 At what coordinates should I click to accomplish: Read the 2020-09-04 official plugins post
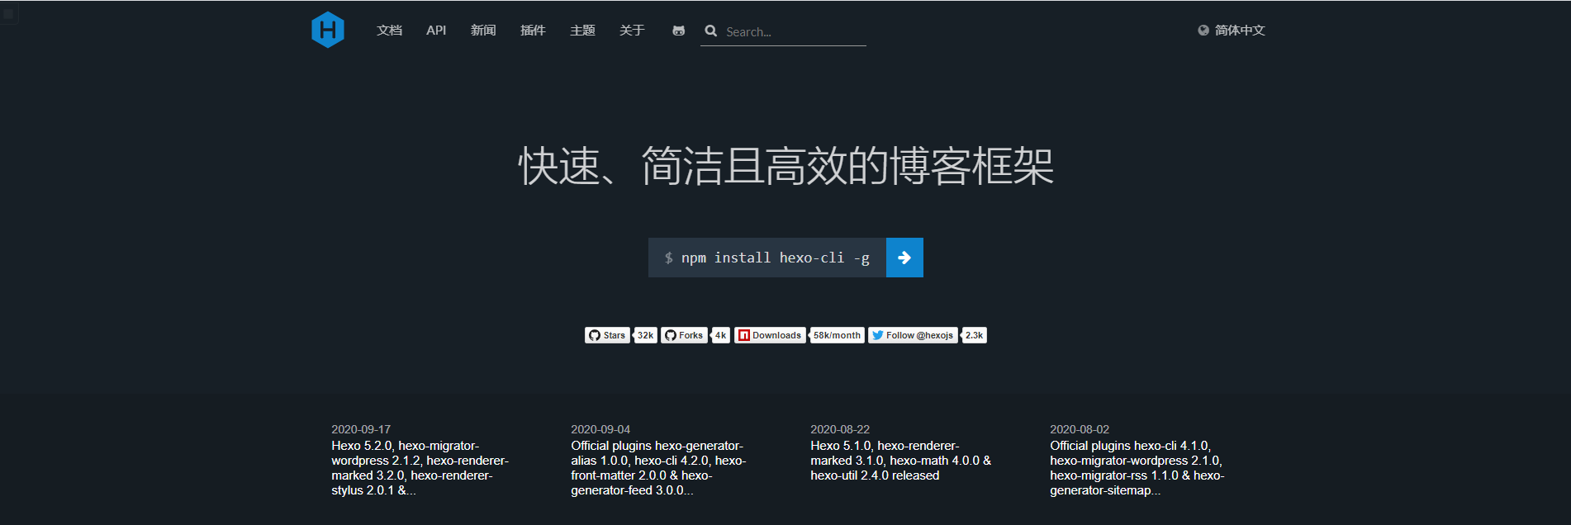(658, 468)
